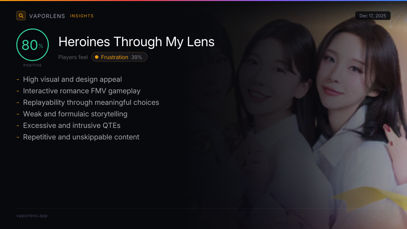407x229 pixels.
Task: Click the POSITIVE label under score
Action: pyautogui.click(x=33, y=65)
